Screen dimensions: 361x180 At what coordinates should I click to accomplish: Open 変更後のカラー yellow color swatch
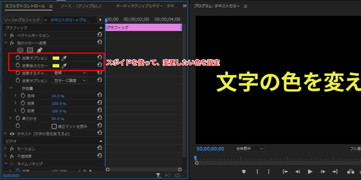click(56, 66)
